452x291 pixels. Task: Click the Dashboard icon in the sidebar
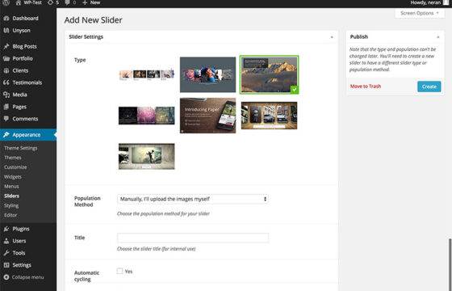click(x=6, y=18)
